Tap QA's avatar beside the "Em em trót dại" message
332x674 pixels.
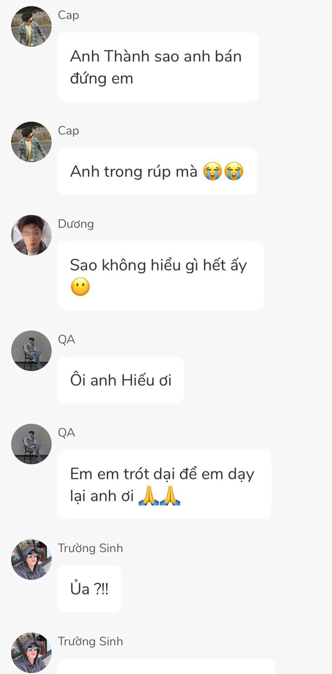click(x=31, y=444)
